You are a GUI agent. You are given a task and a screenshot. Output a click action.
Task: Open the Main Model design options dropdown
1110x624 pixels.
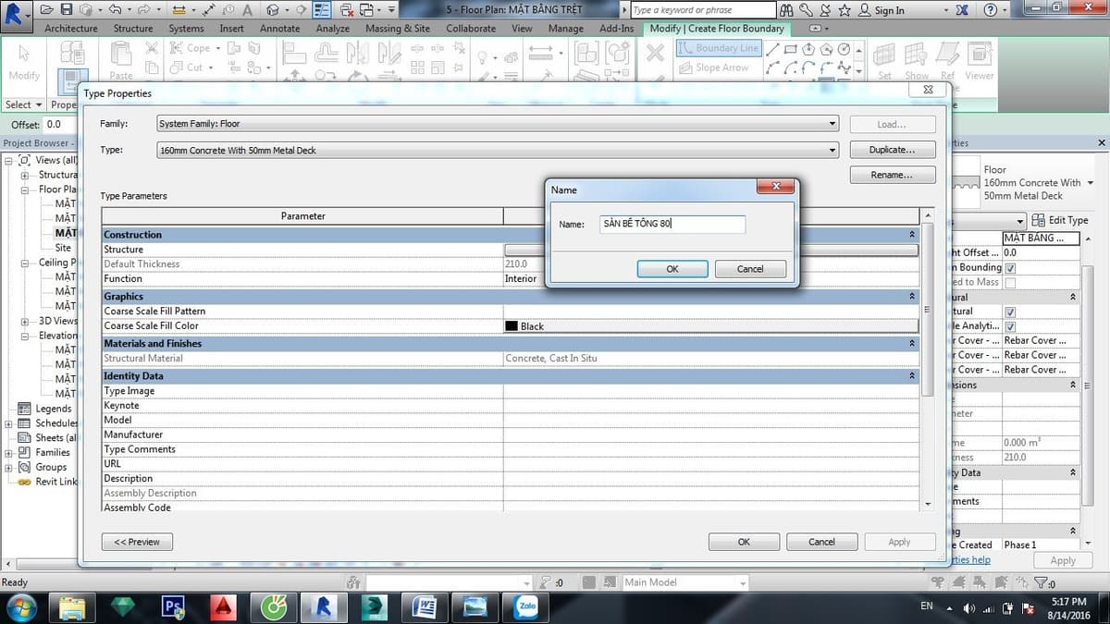tap(684, 582)
